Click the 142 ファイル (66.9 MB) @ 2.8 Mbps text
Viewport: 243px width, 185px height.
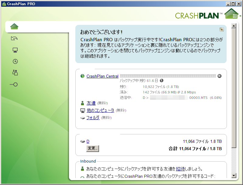(x=169, y=92)
